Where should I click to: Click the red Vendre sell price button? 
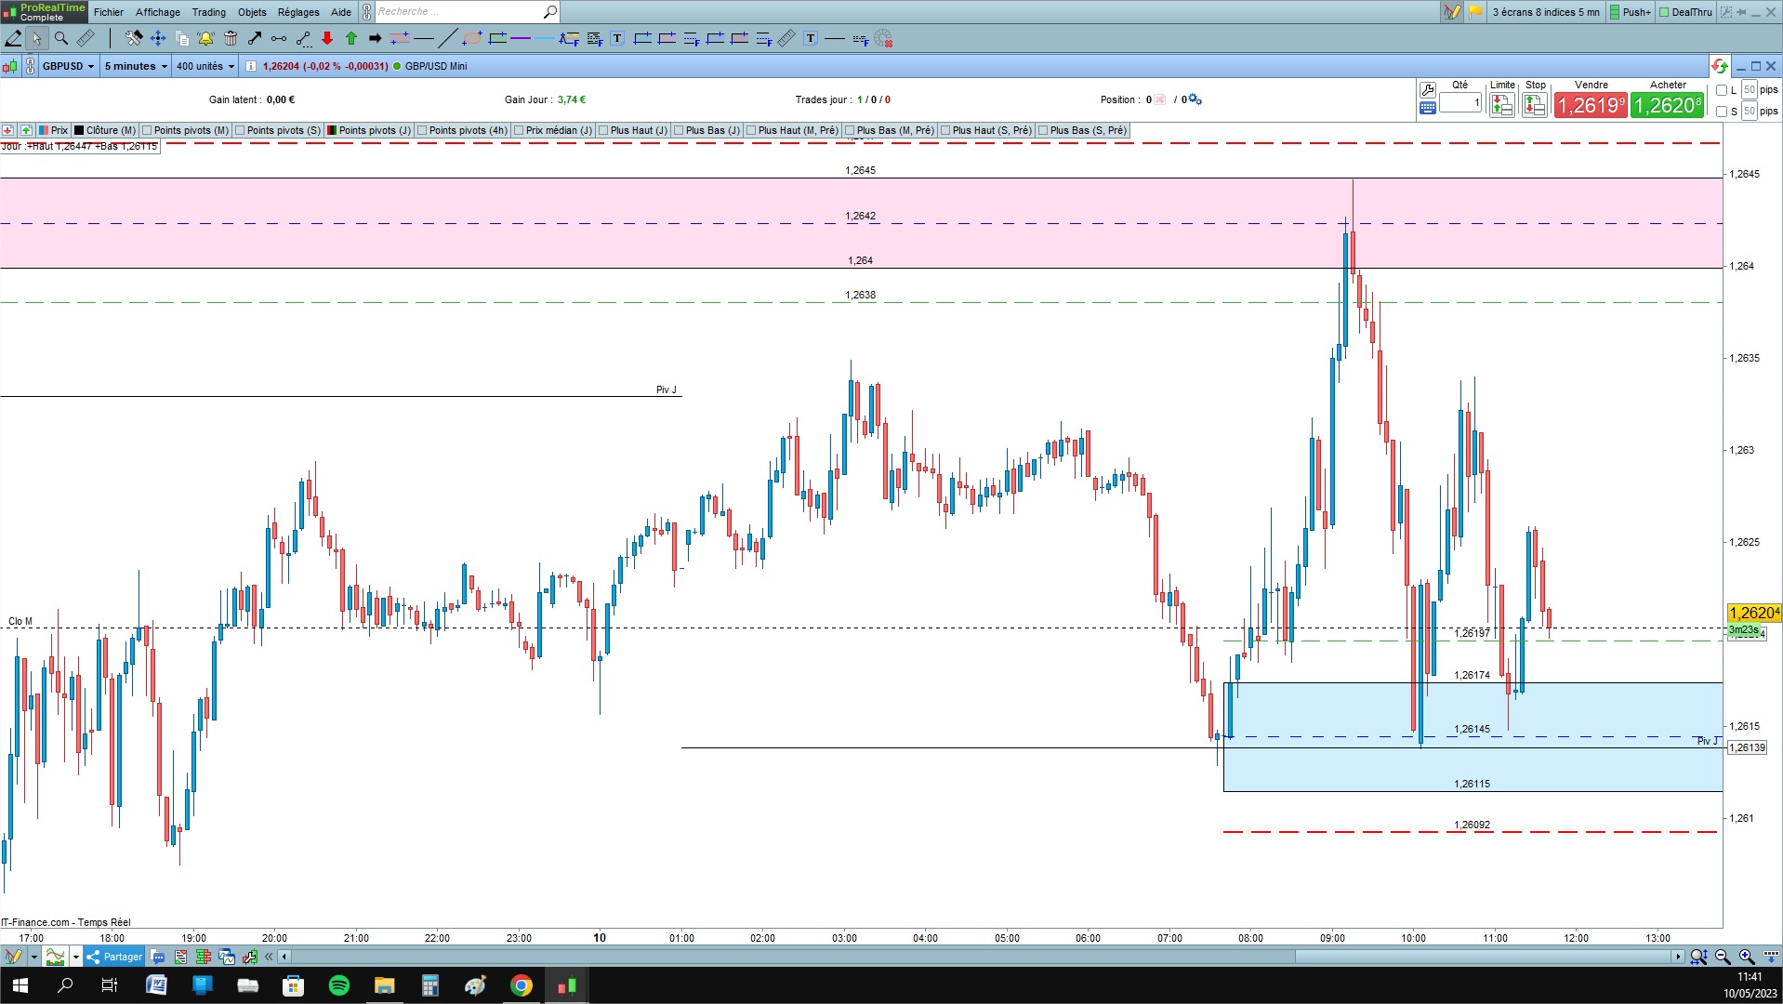(x=1591, y=105)
